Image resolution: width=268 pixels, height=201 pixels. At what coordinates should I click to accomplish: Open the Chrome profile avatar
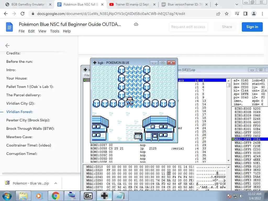tap(254, 14)
